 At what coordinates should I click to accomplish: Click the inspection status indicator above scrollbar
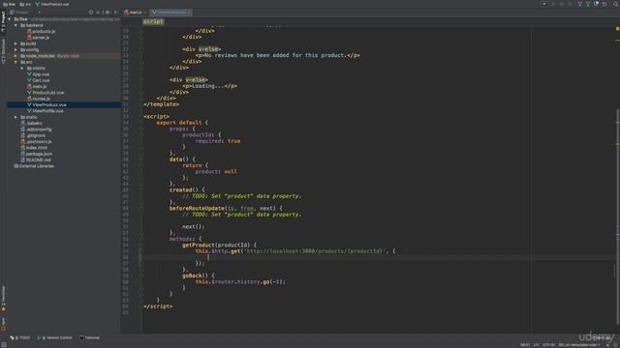click(617, 29)
